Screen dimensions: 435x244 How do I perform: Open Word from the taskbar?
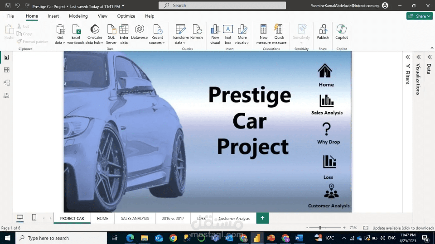click(299, 238)
